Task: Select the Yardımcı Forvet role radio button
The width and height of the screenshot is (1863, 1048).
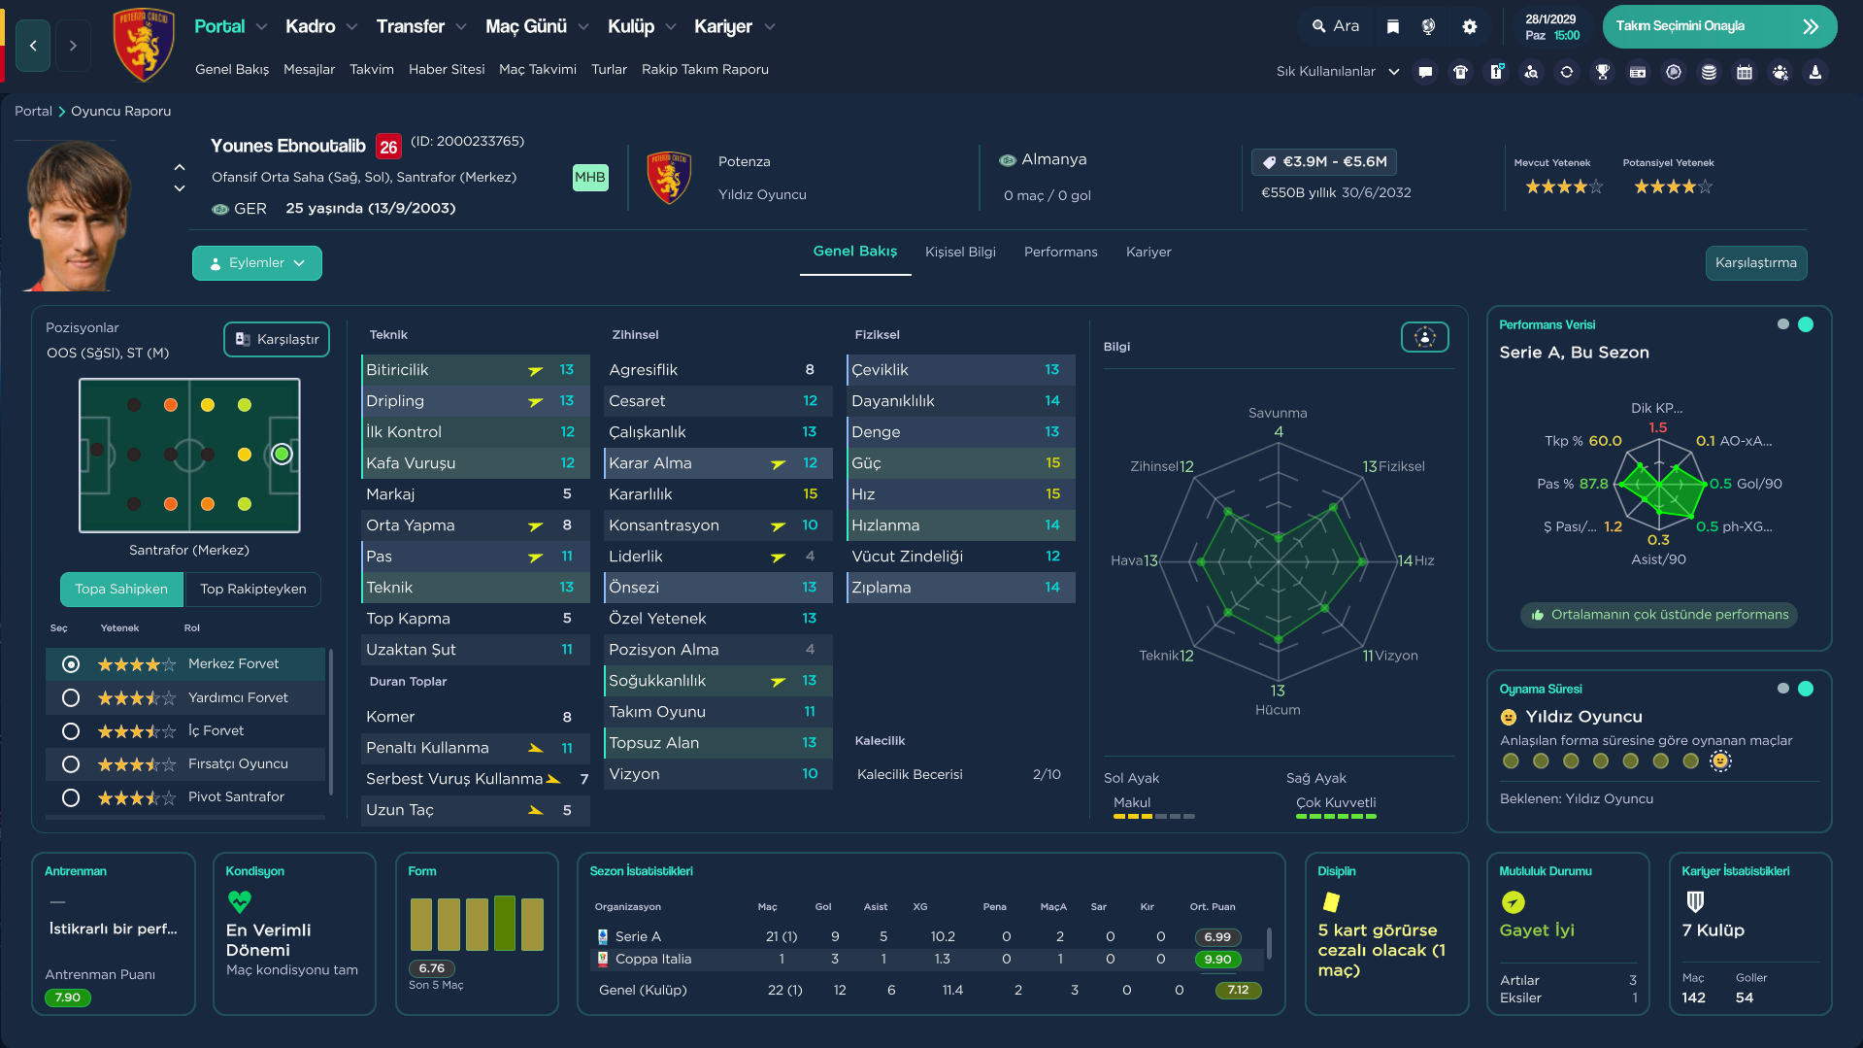Action: 71,697
